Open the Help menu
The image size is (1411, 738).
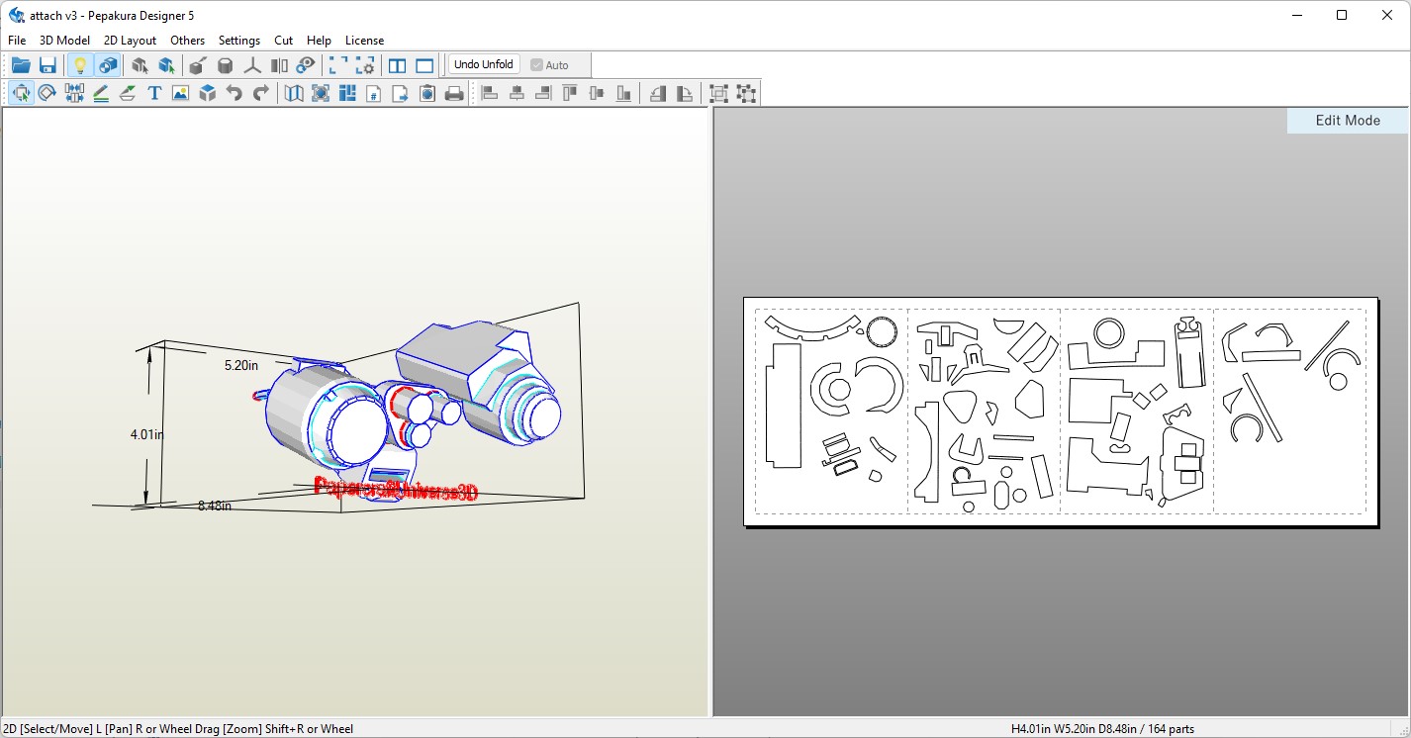coord(319,41)
